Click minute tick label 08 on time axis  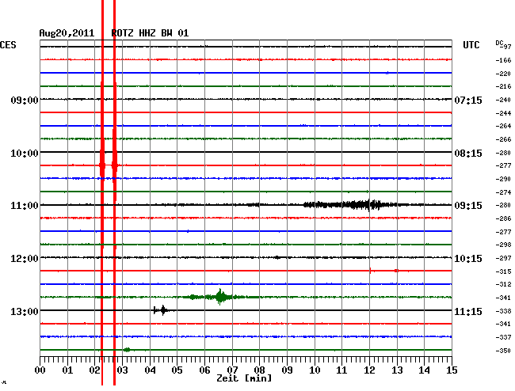[259, 370]
